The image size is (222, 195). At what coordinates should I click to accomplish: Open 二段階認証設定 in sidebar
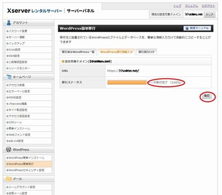coord(28,62)
